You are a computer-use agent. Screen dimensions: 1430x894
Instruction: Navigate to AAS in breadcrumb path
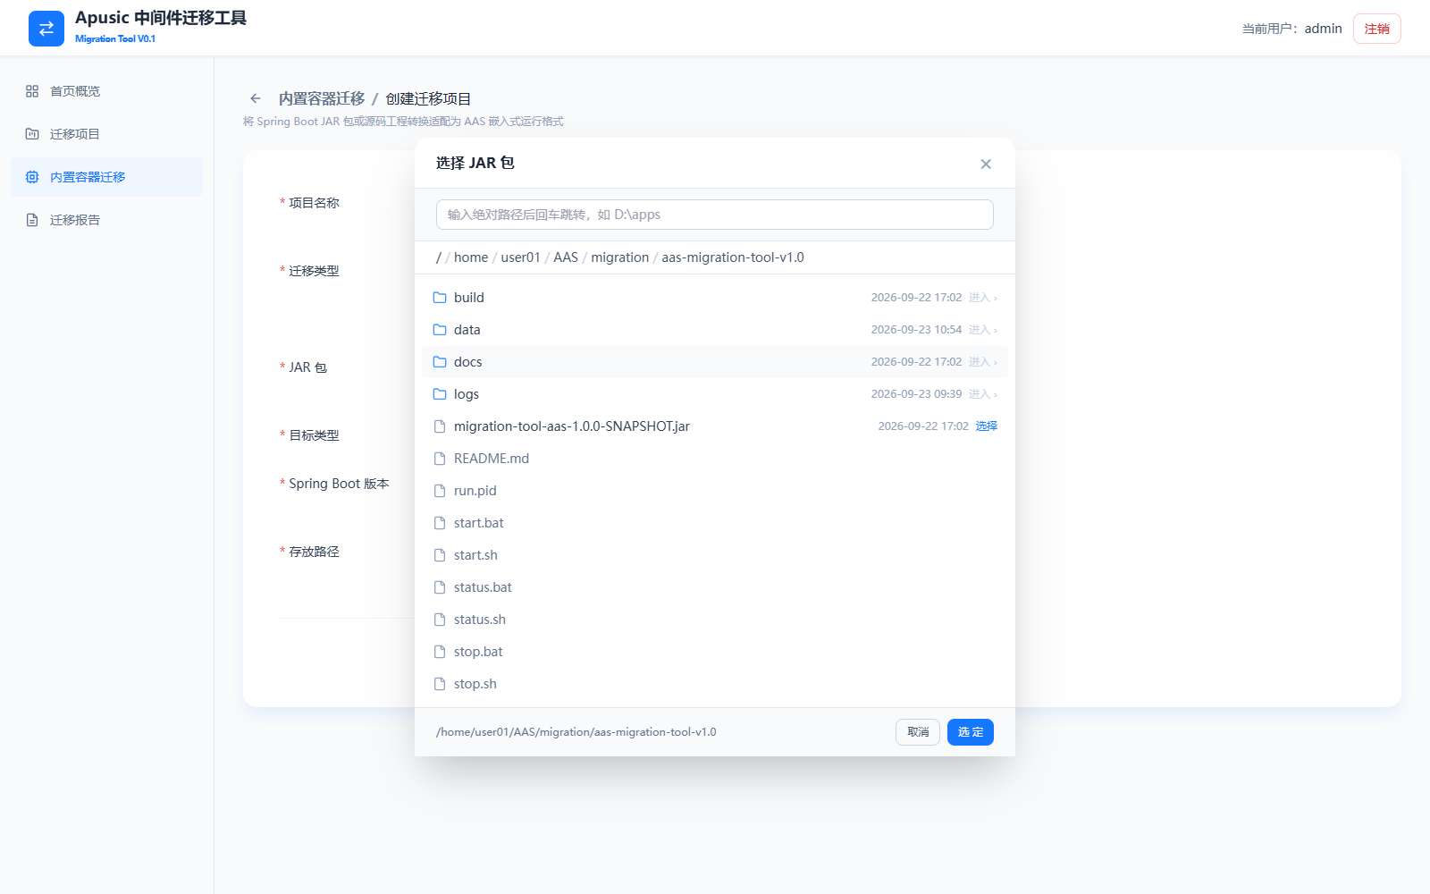tap(566, 257)
